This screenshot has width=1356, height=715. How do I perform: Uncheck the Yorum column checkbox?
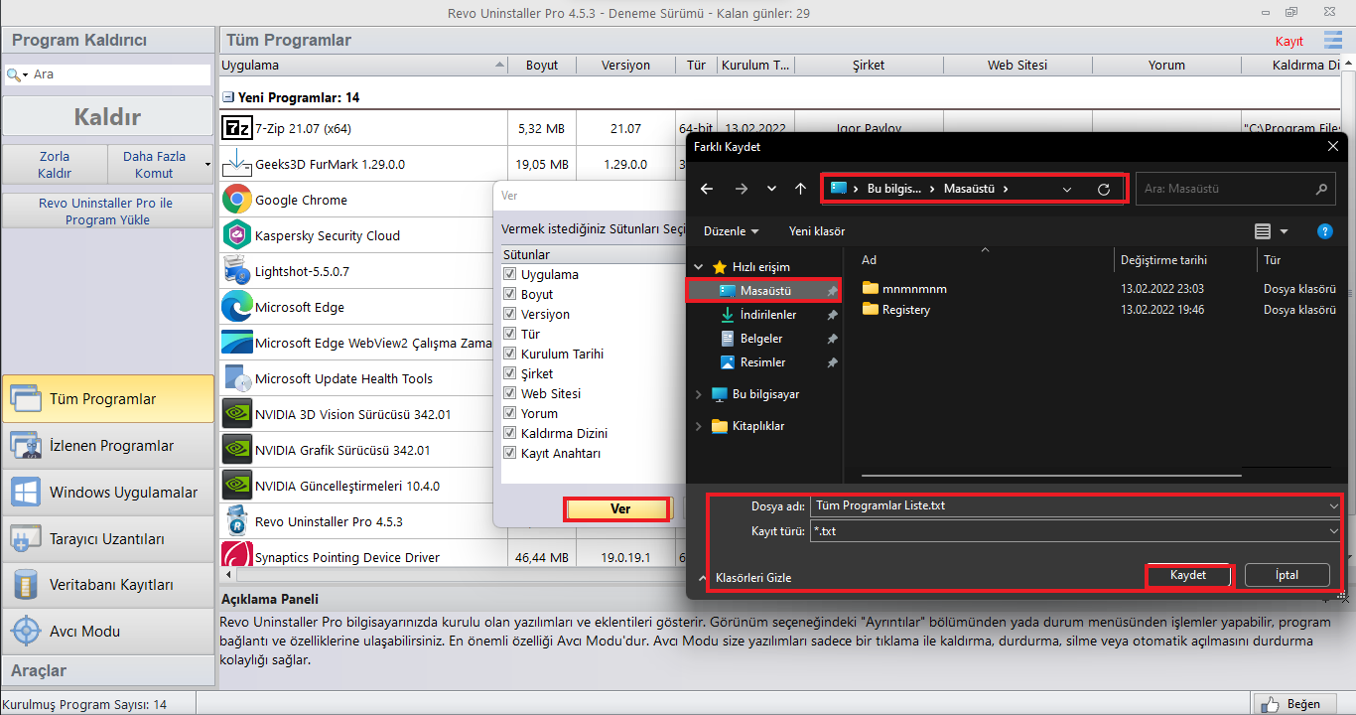(510, 413)
